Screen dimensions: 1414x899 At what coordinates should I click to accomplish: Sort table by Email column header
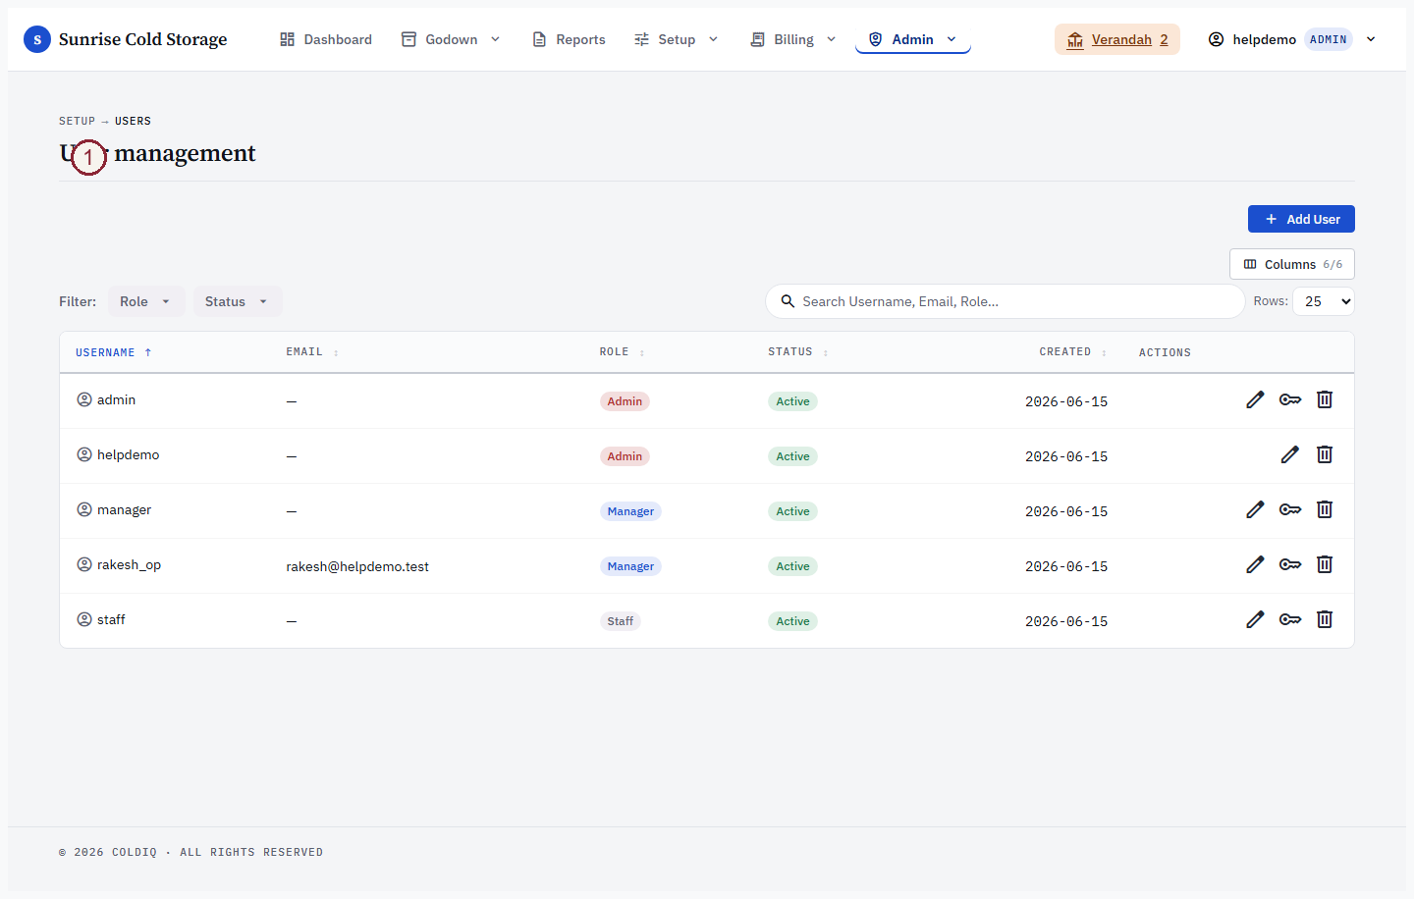click(x=312, y=351)
